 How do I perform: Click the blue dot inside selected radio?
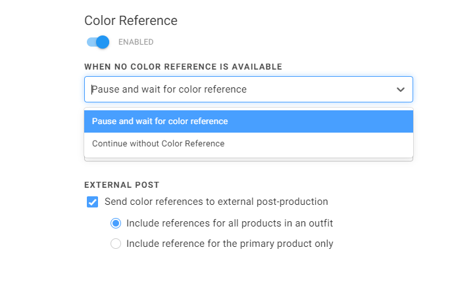116,223
